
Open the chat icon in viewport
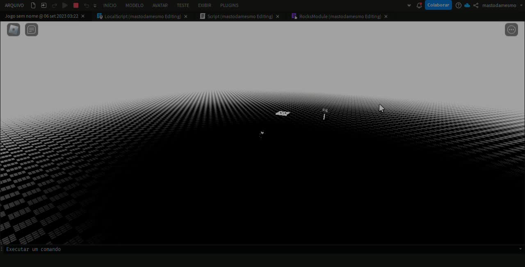pos(32,29)
